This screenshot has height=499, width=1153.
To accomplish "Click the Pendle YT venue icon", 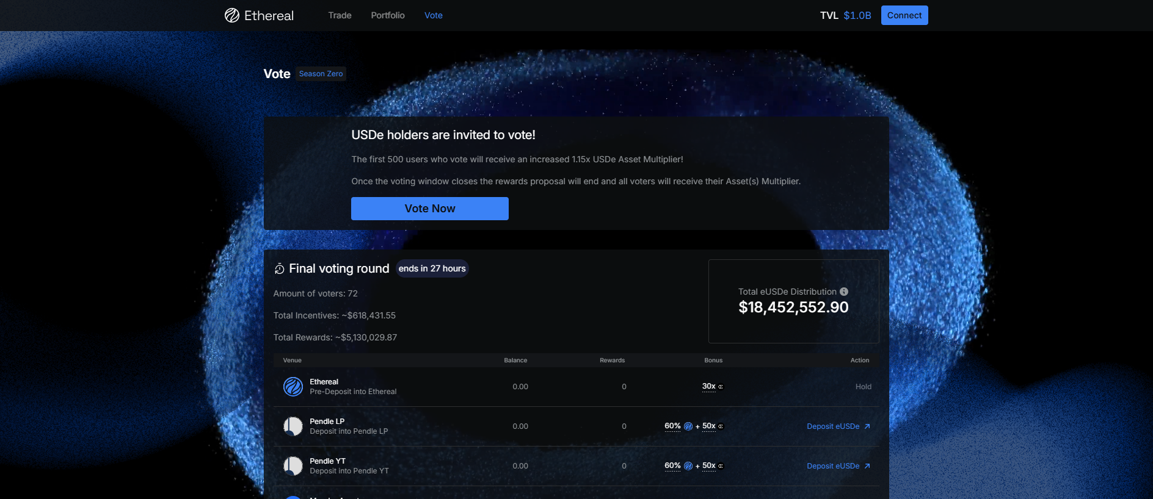I will click(293, 466).
